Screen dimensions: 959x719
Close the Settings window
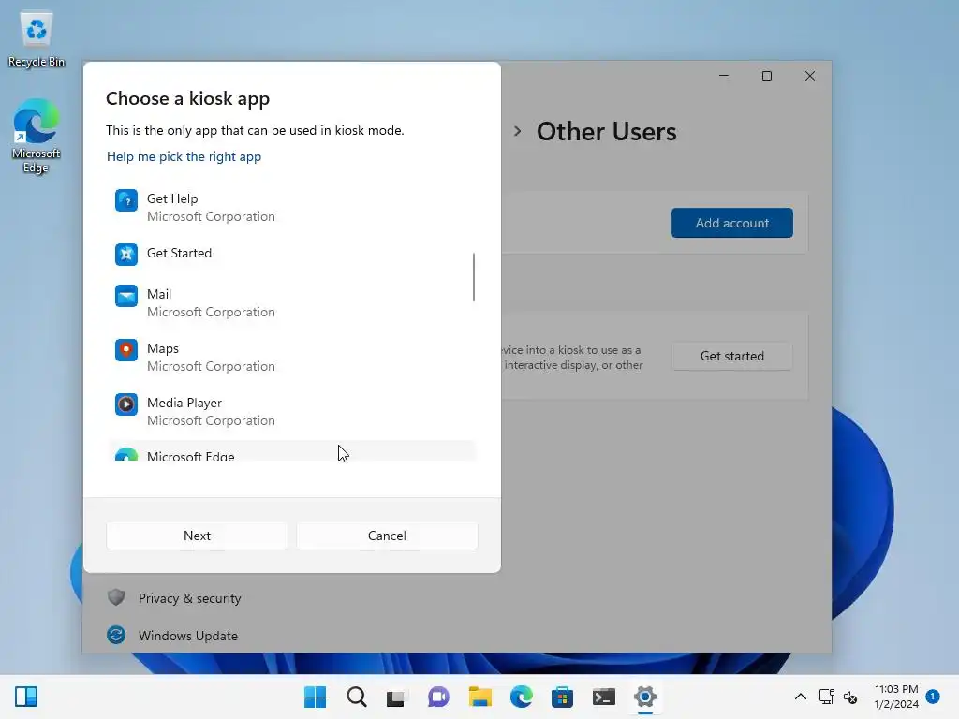pos(810,76)
